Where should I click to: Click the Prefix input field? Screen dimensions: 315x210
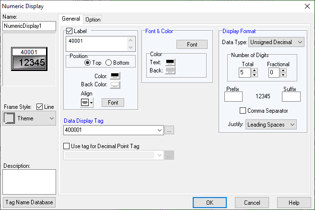(x=233, y=97)
